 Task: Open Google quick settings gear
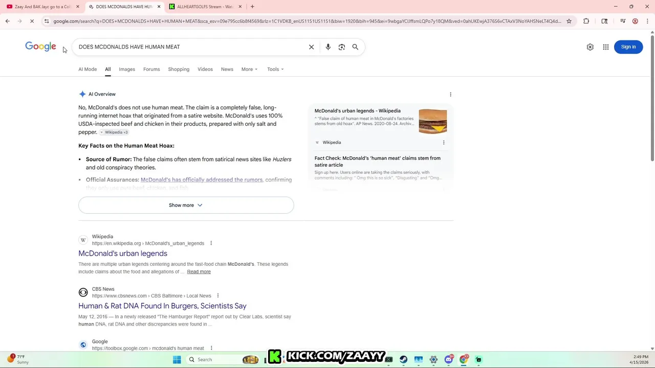pyautogui.click(x=590, y=47)
